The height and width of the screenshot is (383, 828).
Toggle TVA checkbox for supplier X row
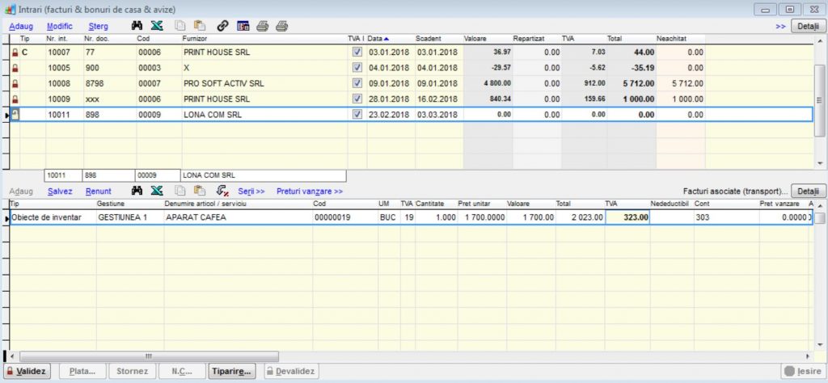point(357,68)
